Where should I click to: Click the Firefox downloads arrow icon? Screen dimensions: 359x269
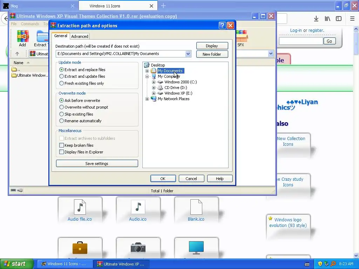316,19
